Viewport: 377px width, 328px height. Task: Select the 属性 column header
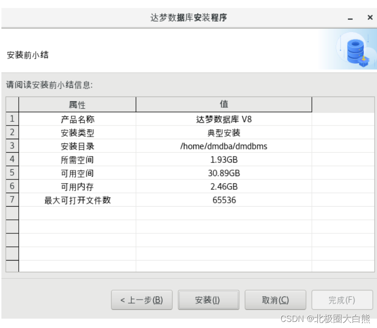point(77,104)
